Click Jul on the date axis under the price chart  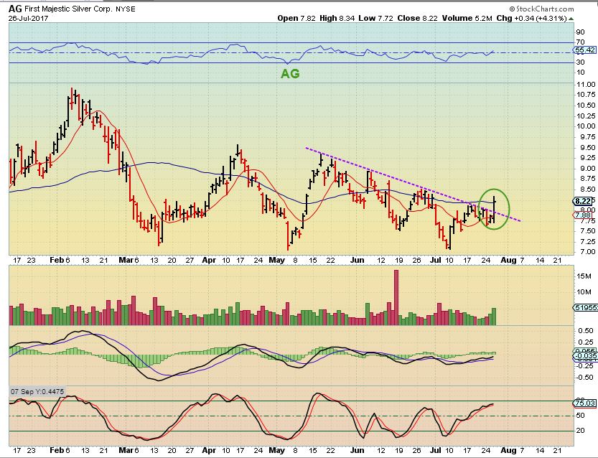click(435, 260)
